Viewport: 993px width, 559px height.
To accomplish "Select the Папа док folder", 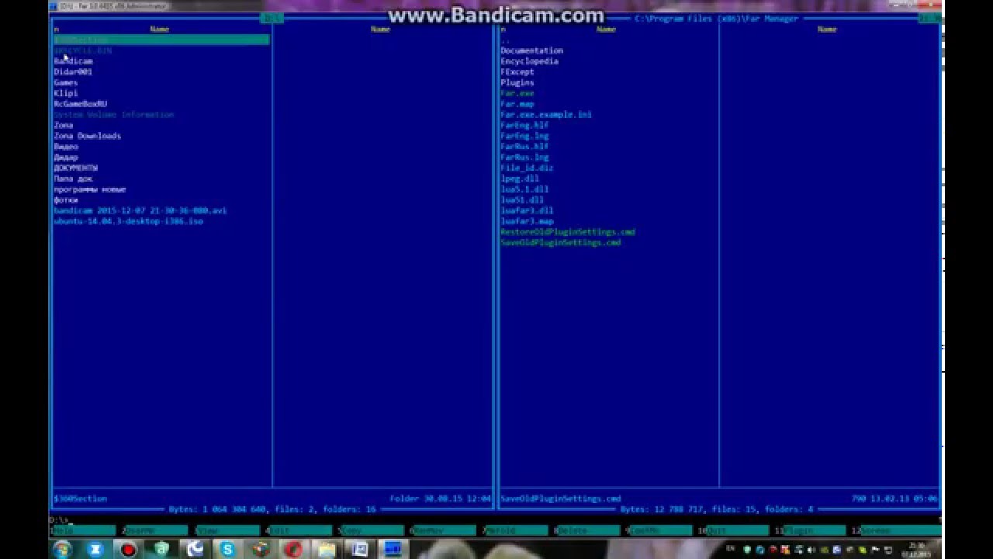I will click(x=73, y=179).
